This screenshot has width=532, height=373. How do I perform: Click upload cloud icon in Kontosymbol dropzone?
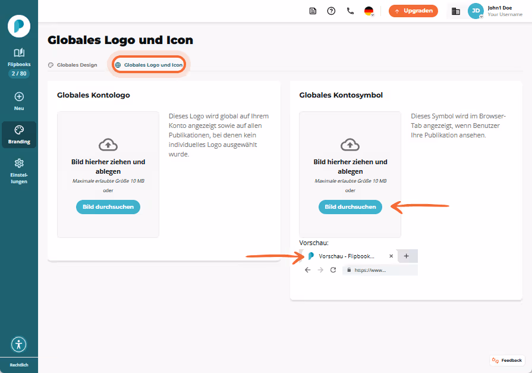coord(350,145)
